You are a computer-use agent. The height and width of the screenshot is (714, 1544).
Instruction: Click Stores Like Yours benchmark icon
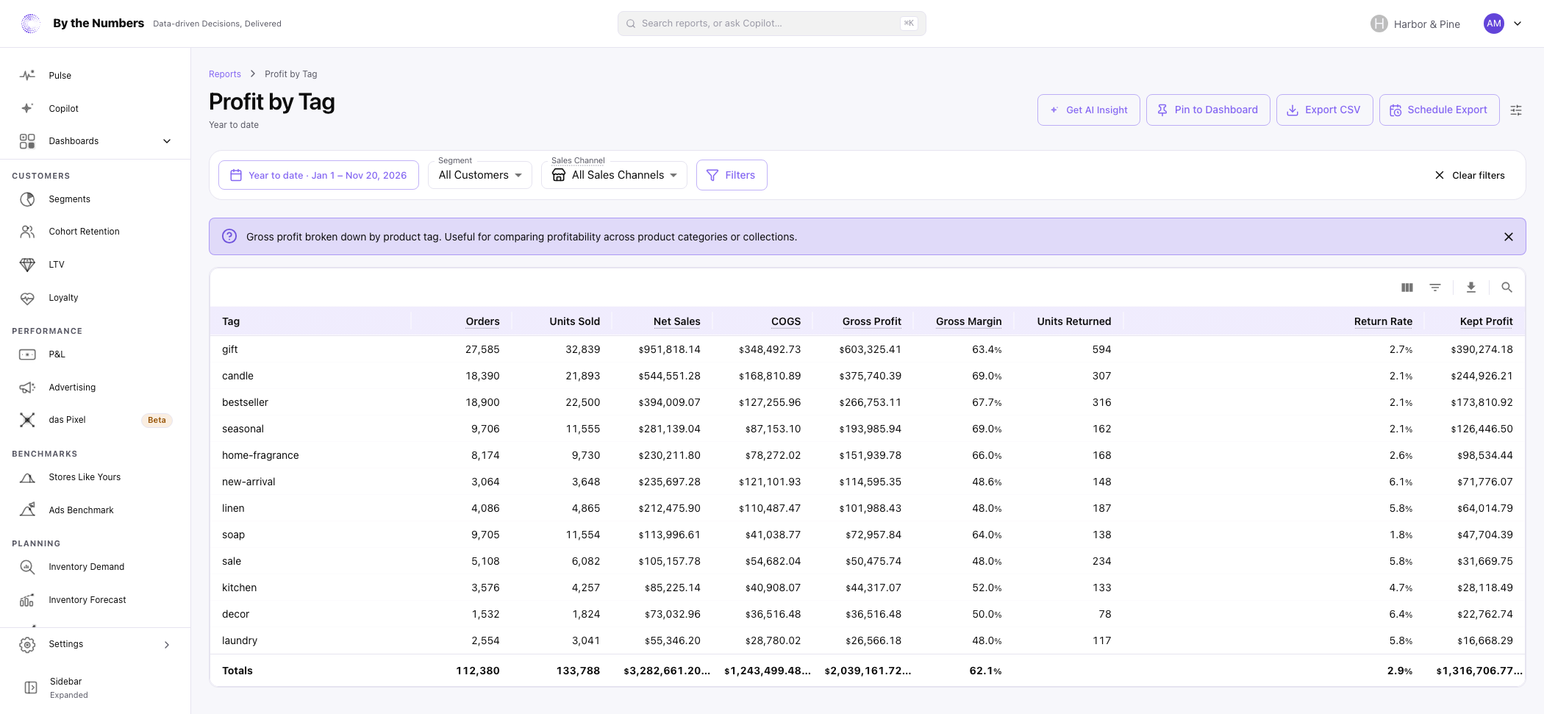click(x=27, y=477)
